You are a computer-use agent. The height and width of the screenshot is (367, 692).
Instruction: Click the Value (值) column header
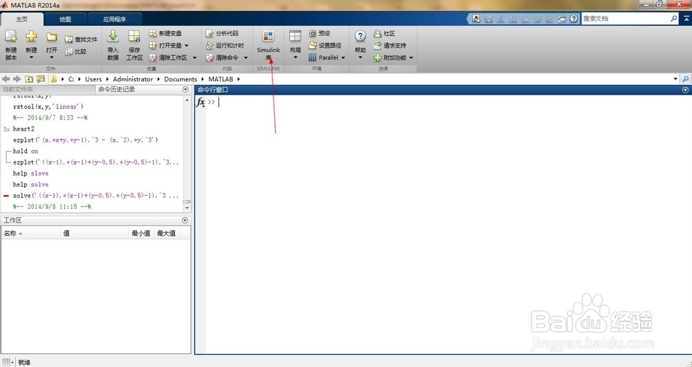click(x=94, y=234)
